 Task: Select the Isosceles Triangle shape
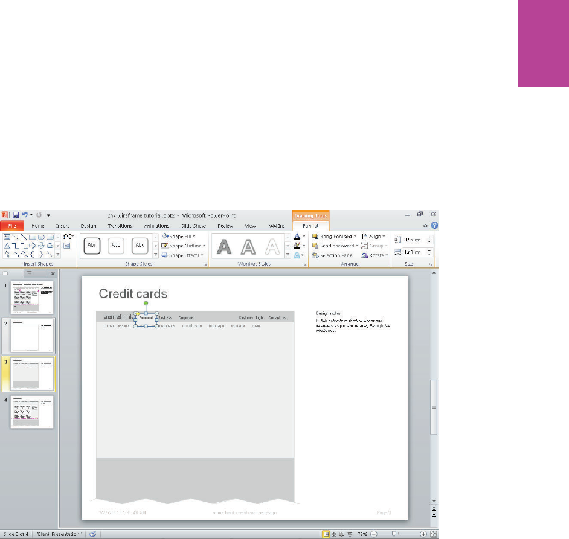pos(7,246)
